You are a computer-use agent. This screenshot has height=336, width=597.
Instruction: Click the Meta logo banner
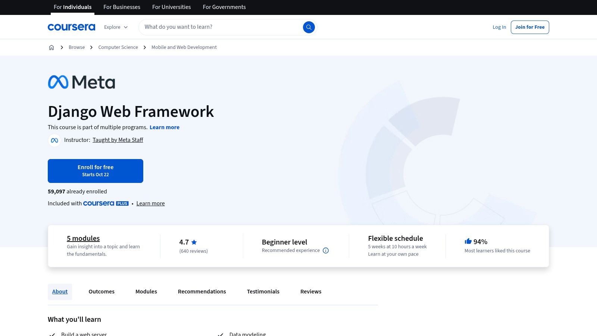(x=81, y=82)
